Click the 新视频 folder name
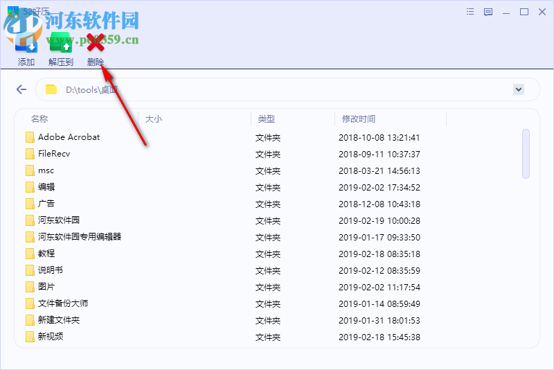 51,337
